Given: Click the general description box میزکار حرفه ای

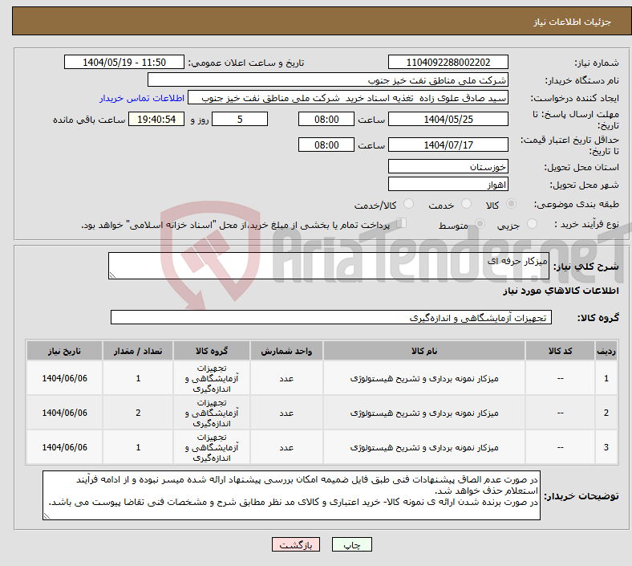Looking at the screenshot, I should 329,266.
